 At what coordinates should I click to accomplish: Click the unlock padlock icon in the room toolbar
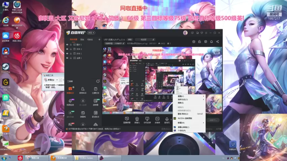tap(199, 42)
